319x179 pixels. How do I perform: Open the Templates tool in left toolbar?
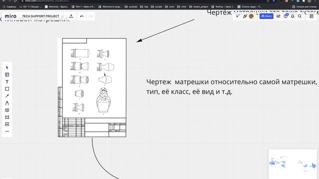point(7,75)
